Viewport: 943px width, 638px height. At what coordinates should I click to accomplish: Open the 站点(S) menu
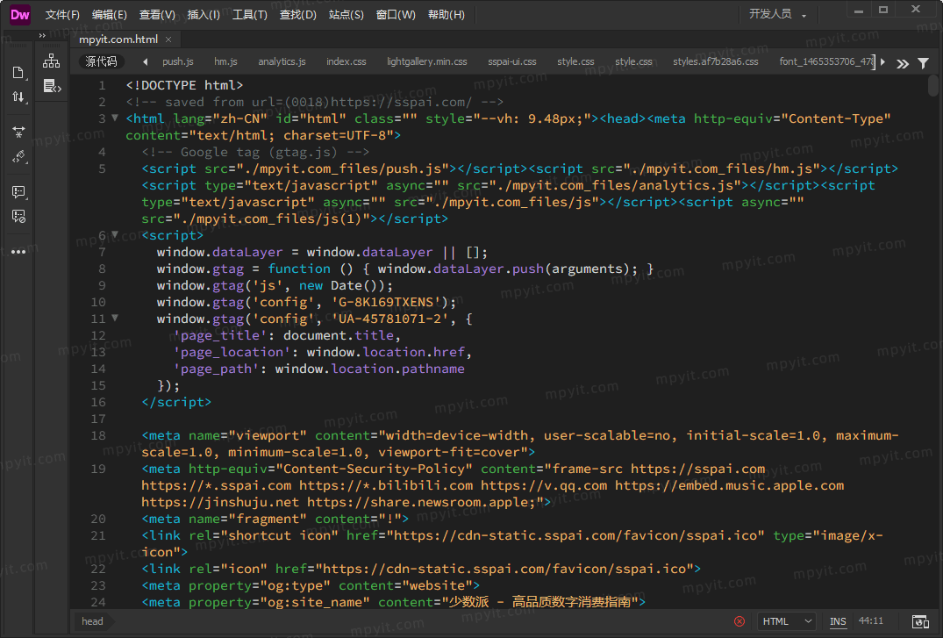[346, 14]
